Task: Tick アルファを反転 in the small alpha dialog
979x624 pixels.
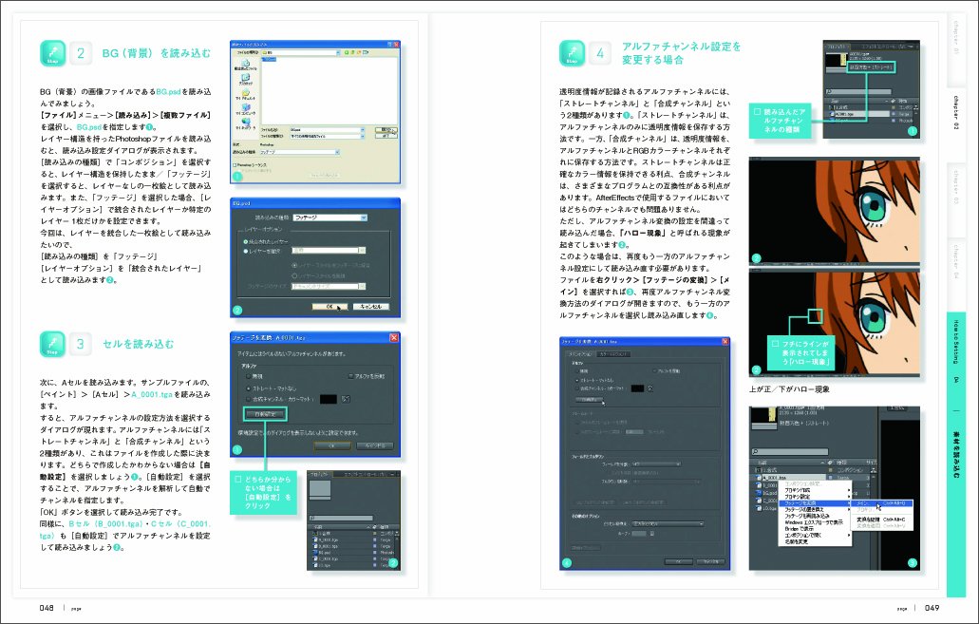Action: coord(350,376)
